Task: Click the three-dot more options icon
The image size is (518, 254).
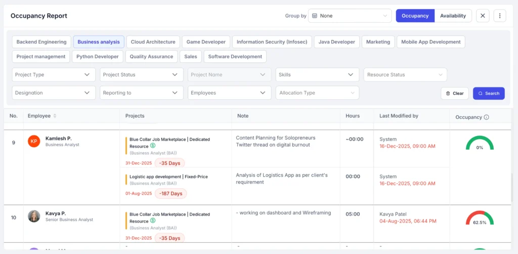Action: point(499,16)
